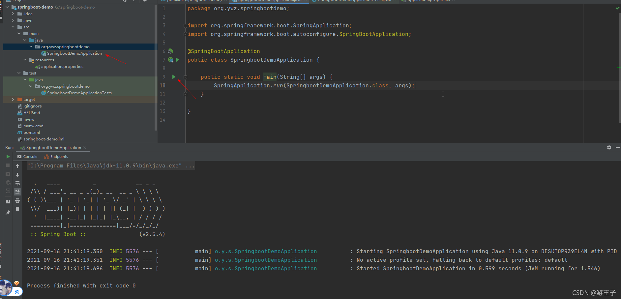Click the 'main' method name in editor
This screenshot has width=621, height=299.
point(270,77)
